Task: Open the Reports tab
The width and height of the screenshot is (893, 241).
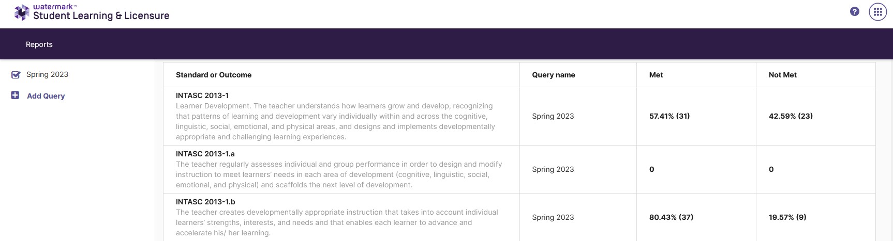Action: (39, 44)
